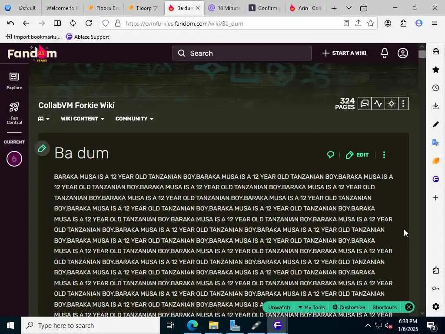This screenshot has width=445, height=334.
Task: Add a new side panel with plus
Action: pos(435,198)
